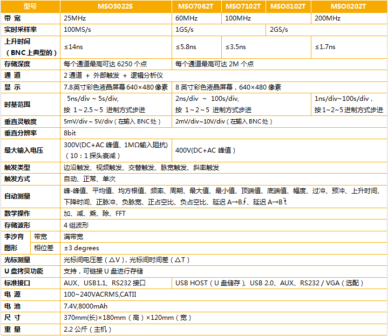Select the MSO8102T model header
This screenshot has width=388, height=336.
point(288,6)
